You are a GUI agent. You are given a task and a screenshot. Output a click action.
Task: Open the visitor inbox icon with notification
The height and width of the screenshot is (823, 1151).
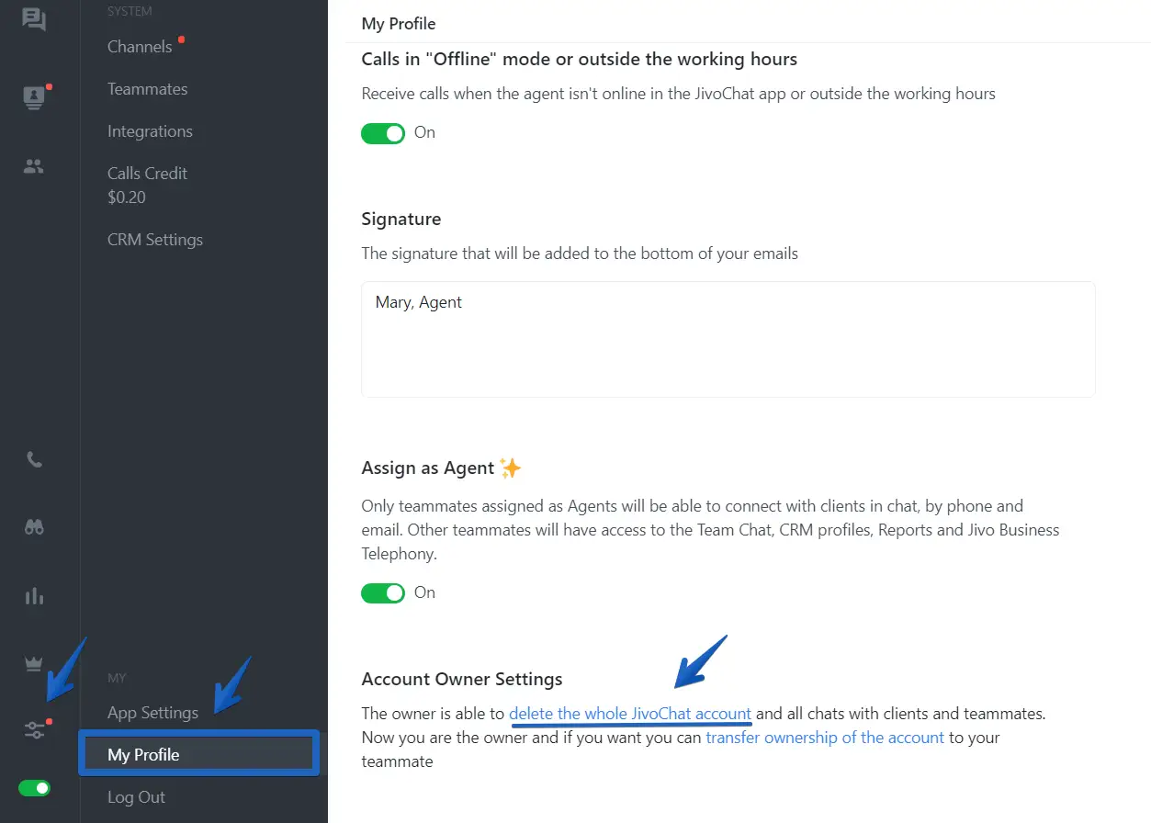[x=34, y=96]
